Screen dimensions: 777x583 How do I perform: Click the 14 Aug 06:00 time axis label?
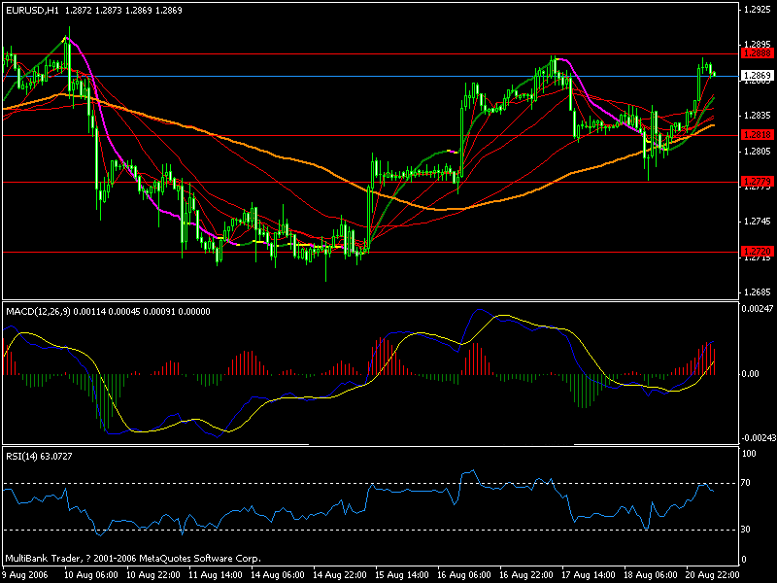pos(278,575)
